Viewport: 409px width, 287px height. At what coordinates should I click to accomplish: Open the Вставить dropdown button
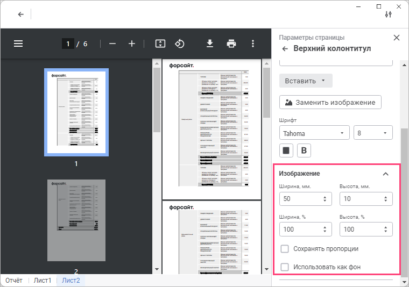coord(305,81)
